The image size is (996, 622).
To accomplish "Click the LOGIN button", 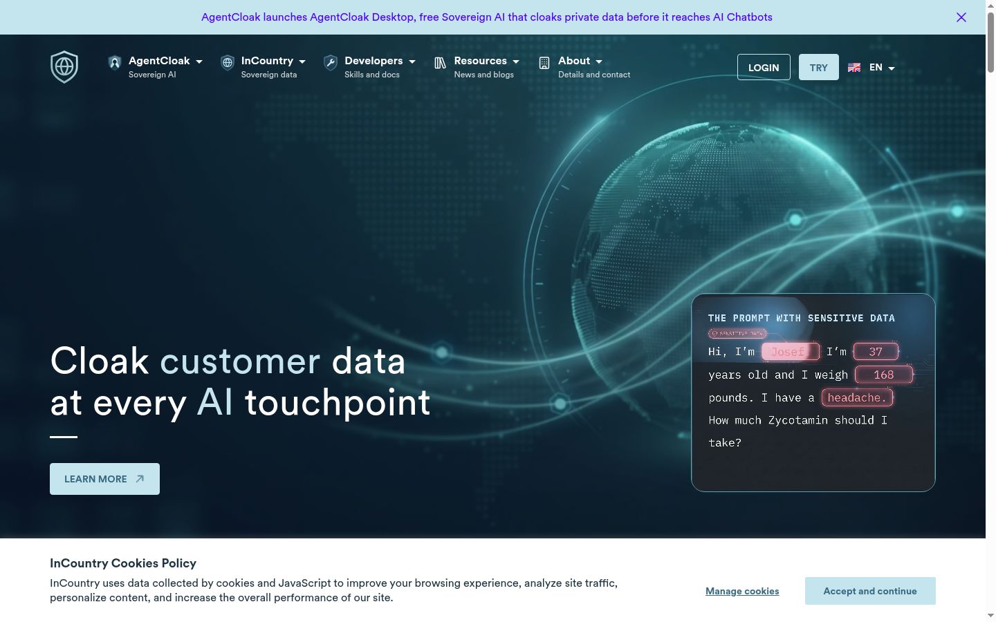I will point(764,67).
